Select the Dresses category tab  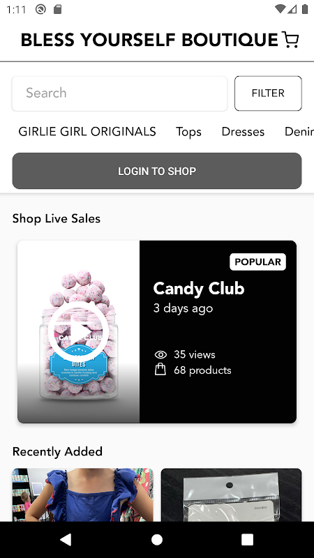[243, 132]
